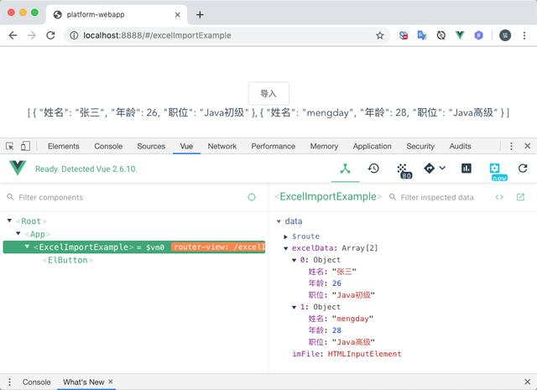Open the Performance chart icon in Vue devtools
The image size is (537, 390).
[x=467, y=168]
